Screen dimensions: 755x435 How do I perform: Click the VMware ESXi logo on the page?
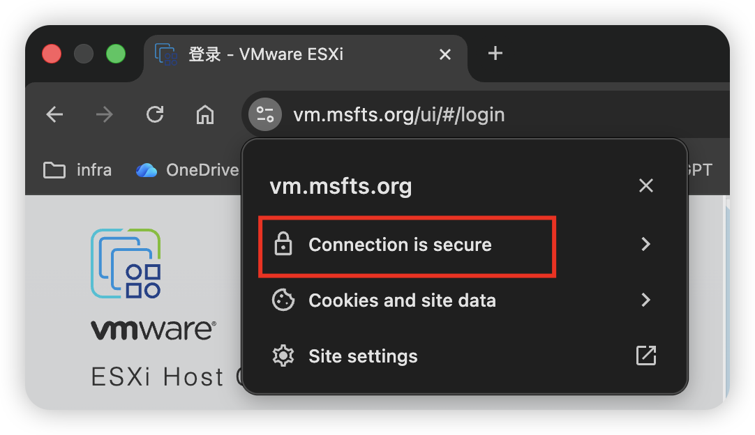[126, 264]
